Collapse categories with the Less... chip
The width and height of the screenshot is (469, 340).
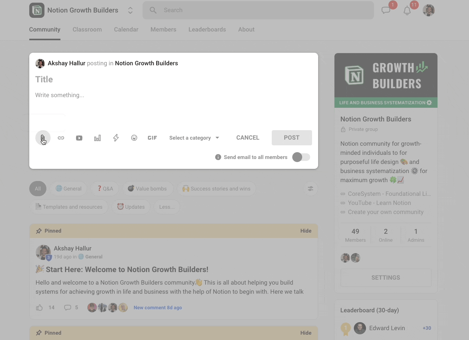167,207
